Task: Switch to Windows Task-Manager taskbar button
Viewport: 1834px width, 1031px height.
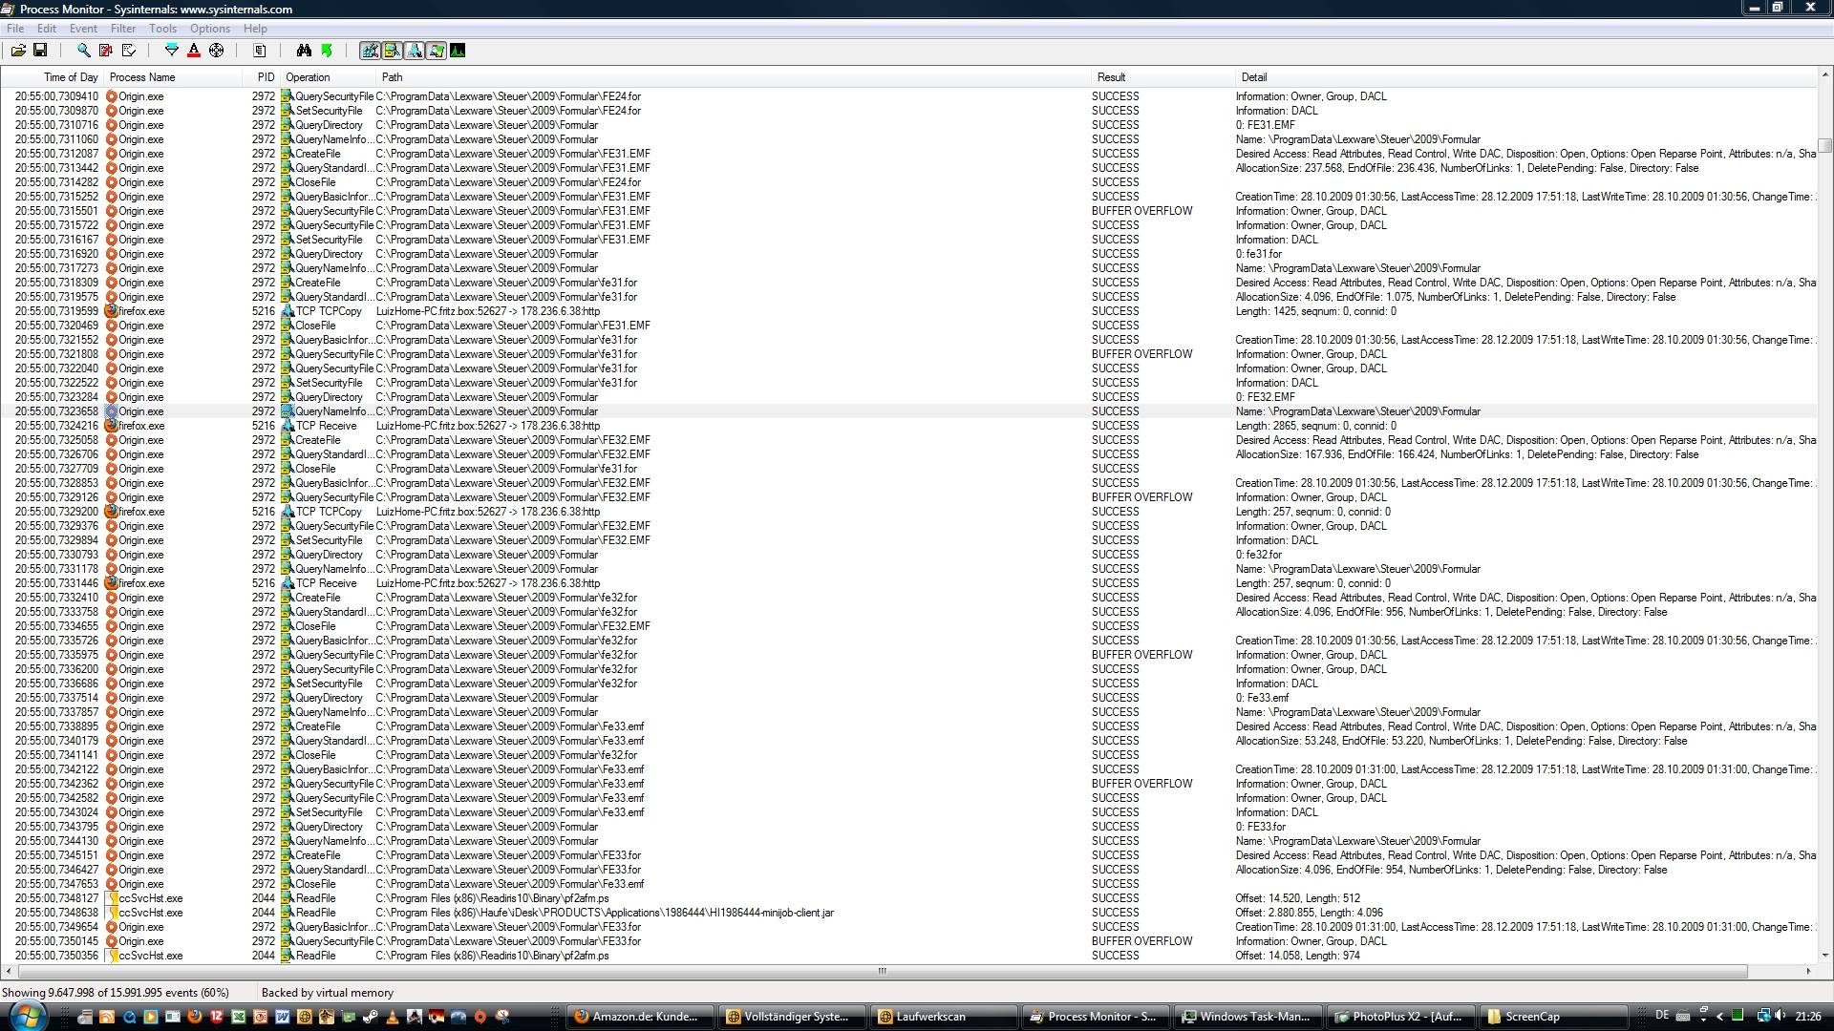Action: pyautogui.click(x=1249, y=1017)
